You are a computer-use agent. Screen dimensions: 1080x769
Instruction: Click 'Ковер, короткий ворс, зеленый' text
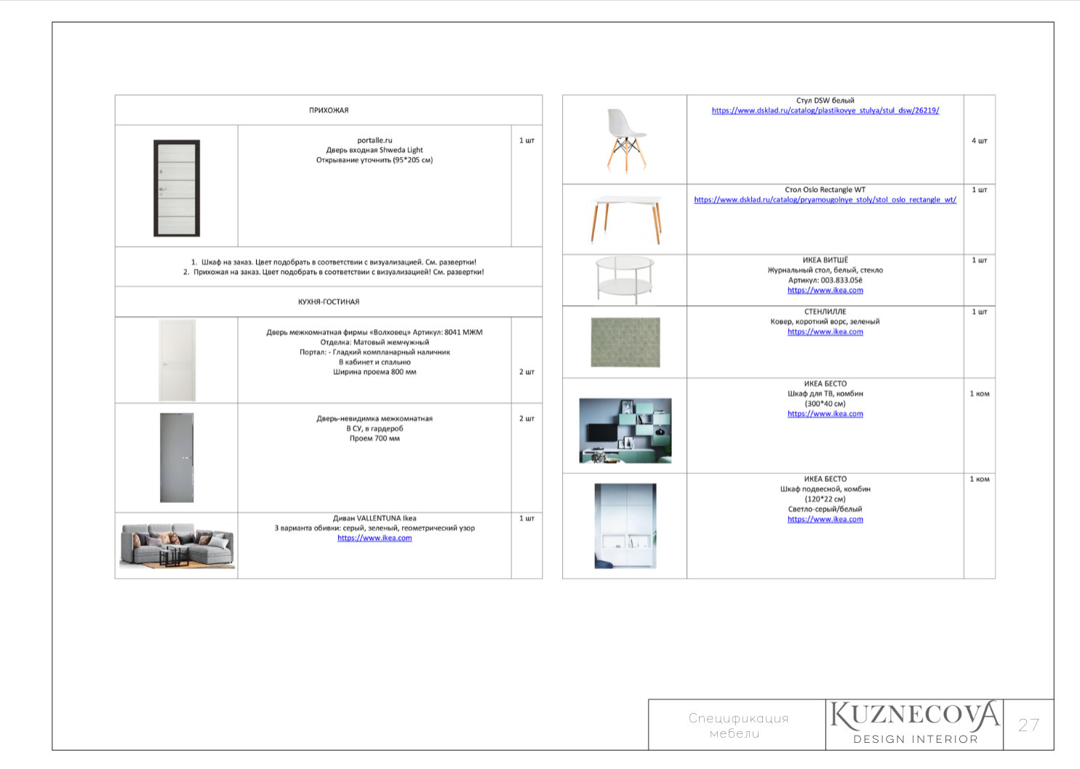[x=825, y=321]
